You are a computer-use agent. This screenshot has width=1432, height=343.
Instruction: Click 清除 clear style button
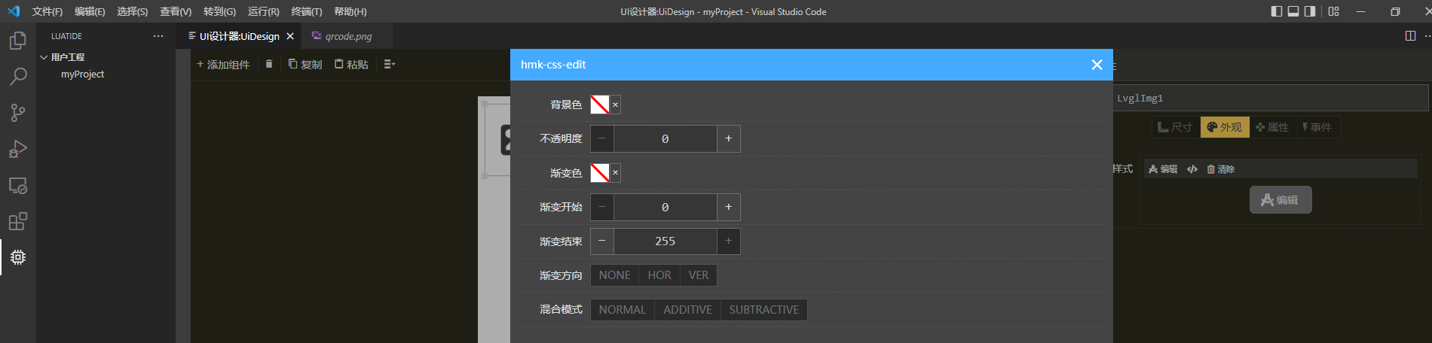click(x=1221, y=169)
